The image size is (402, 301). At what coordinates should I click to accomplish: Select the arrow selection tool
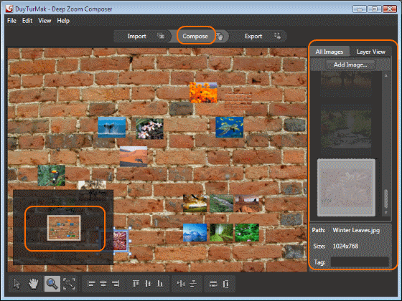click(x=17, y=284)
